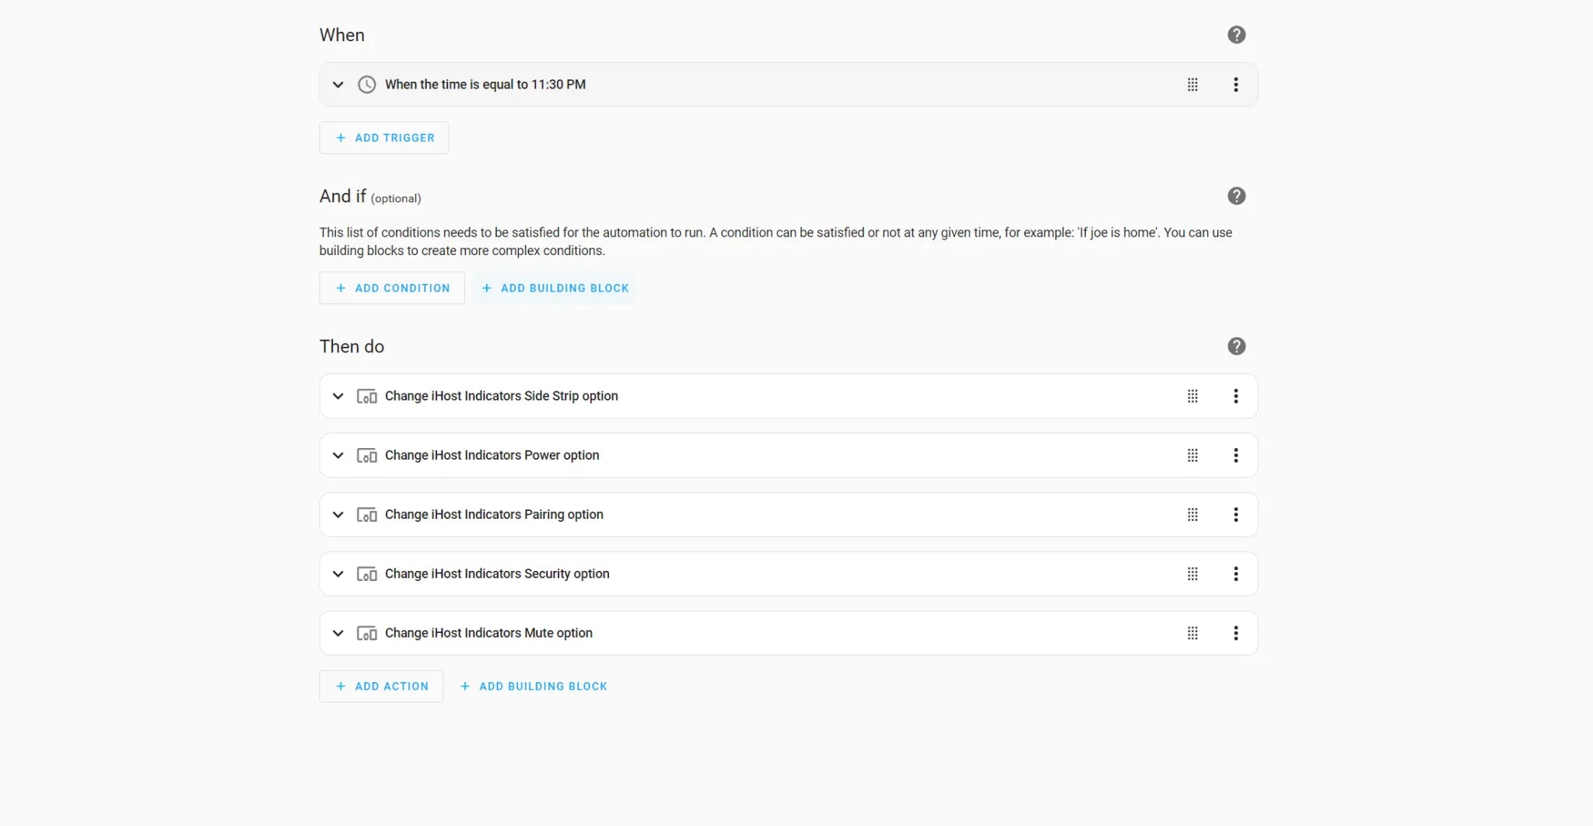
Task: Click text 'Change iHost Indicators Mute option'
Action: tap(488, 633)
